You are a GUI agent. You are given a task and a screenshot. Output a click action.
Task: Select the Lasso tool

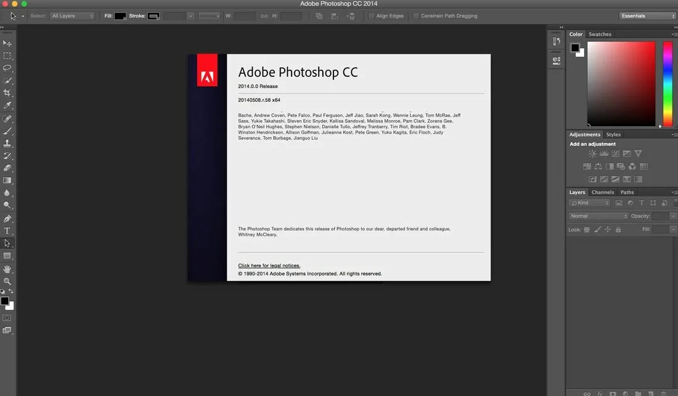[x=7, y=68]
